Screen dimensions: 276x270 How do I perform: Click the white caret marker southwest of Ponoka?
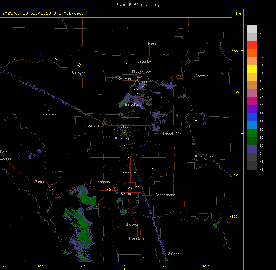(x=117, y=47)
